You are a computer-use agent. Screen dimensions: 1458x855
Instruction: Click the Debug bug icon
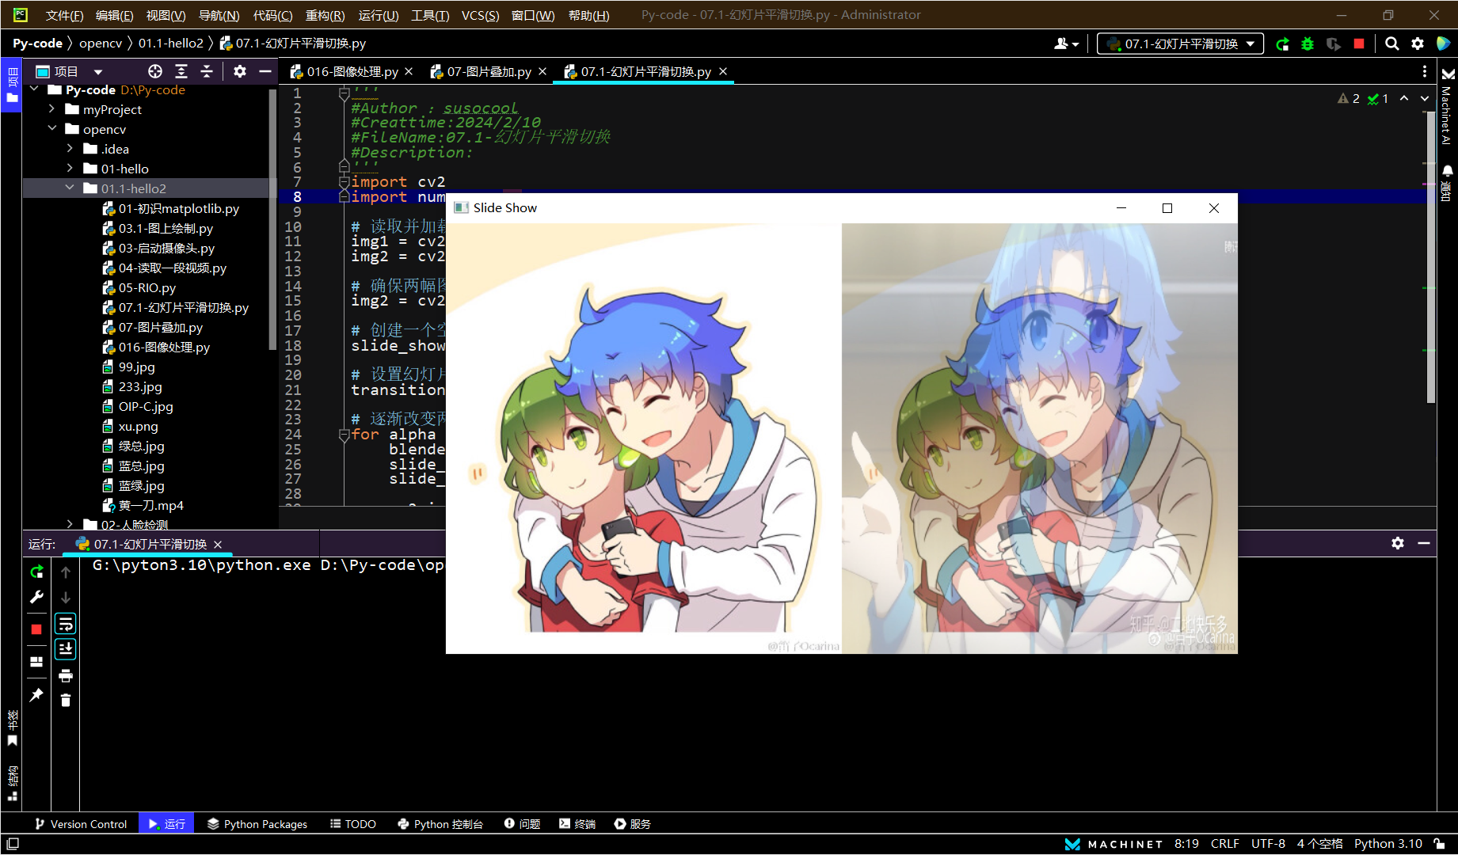point(1308,44)
